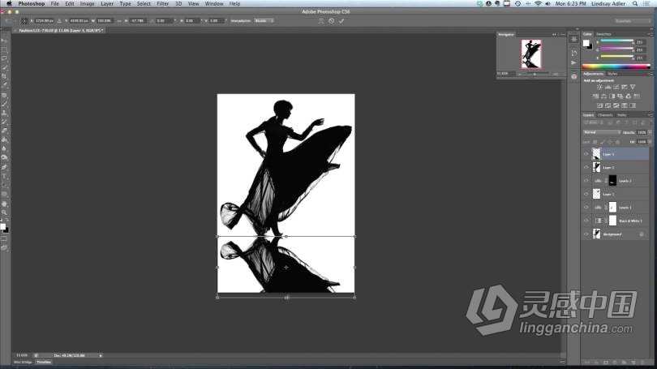Hide the Black & White 1 layer
Viewport: 657px width, 369px height.
point(586,221)
